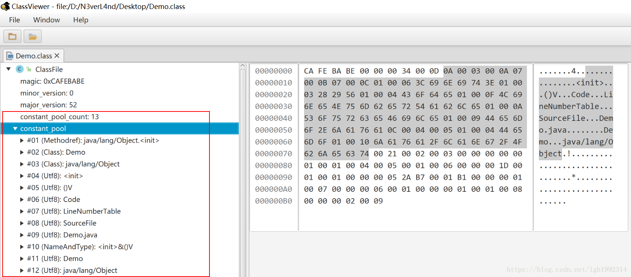Click the ClassViewer app icon in title bar

(5, 6)
